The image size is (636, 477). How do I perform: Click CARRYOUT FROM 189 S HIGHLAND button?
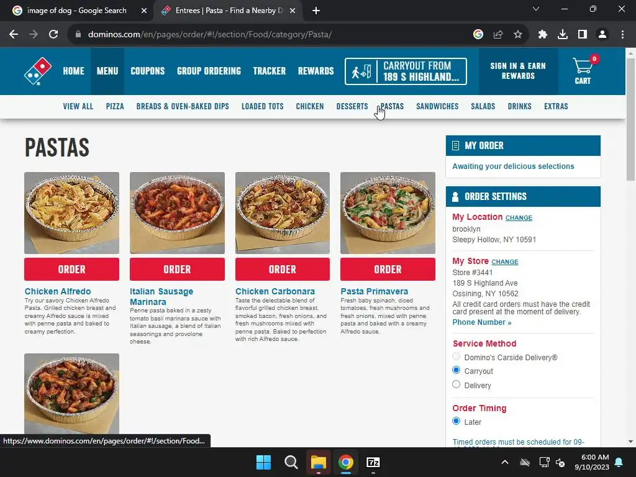tap(406, 71)
